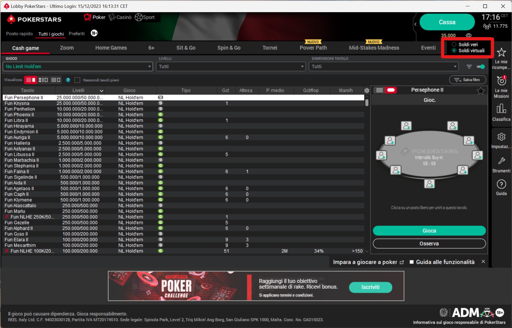Screen dimensions: 512x328
Task: Toggle Nascondi tavoli pieni checkbox
Action: [77, 80]
